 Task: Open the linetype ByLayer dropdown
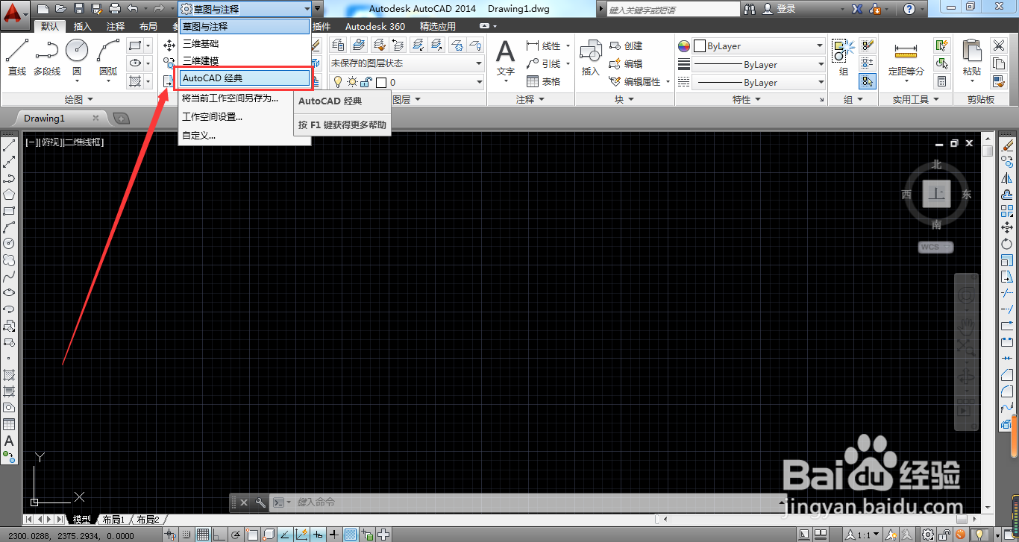pos(758,82)
